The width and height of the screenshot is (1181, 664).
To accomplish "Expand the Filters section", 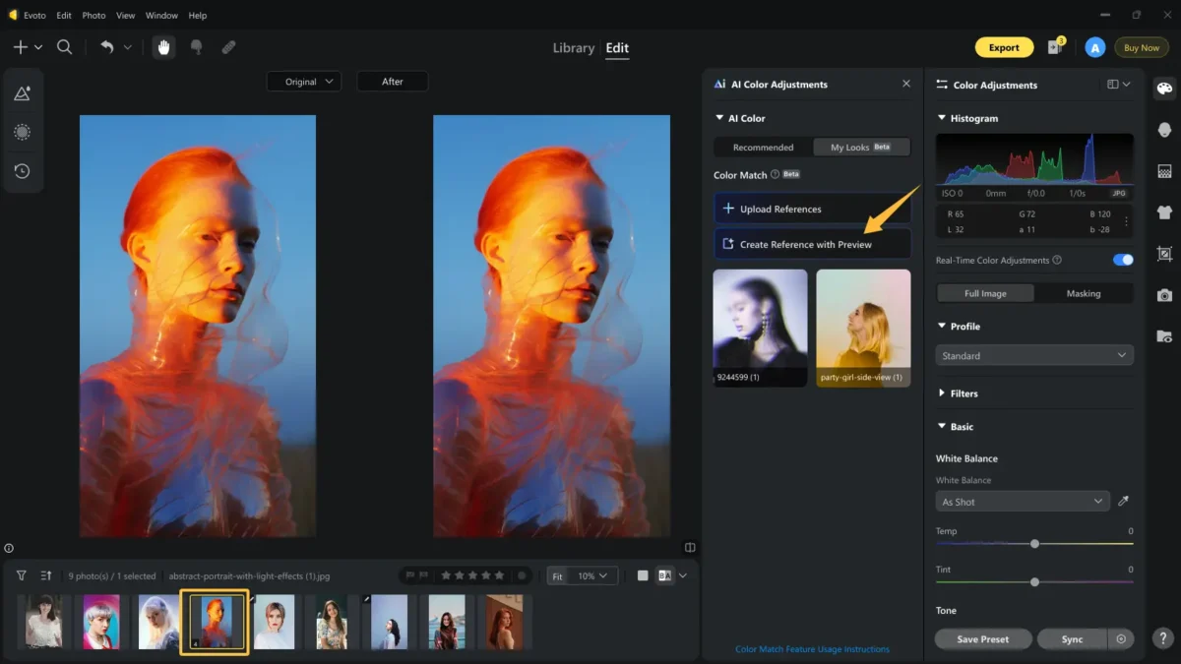I will 942,393.
